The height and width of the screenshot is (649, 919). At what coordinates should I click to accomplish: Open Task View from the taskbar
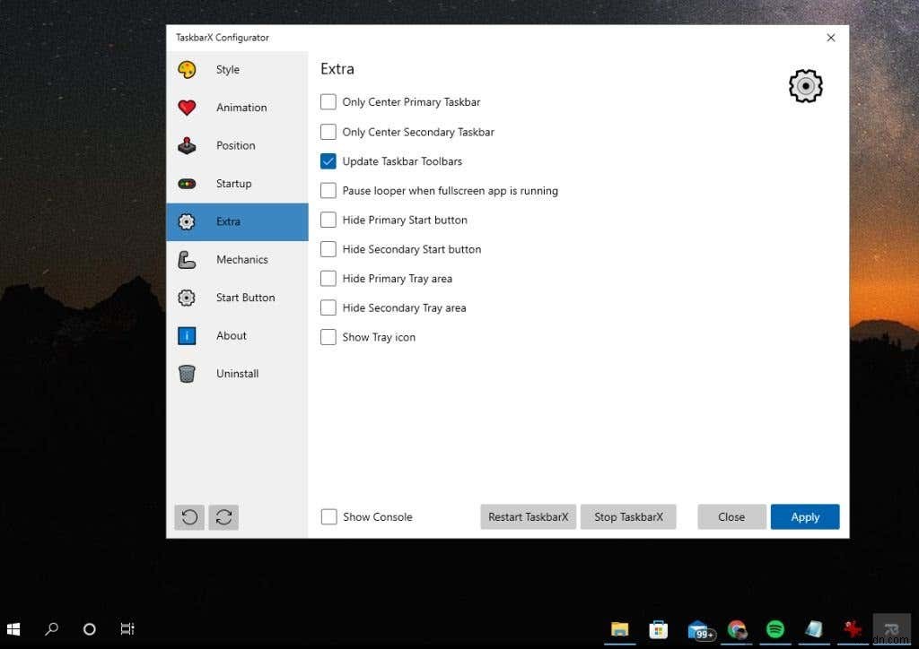127,629
